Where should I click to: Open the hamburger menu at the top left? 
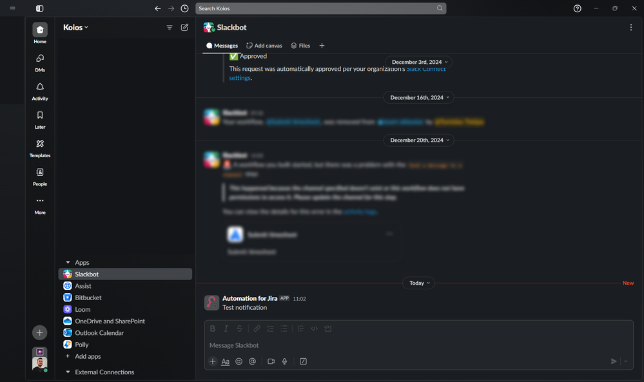tap(13, 8)
